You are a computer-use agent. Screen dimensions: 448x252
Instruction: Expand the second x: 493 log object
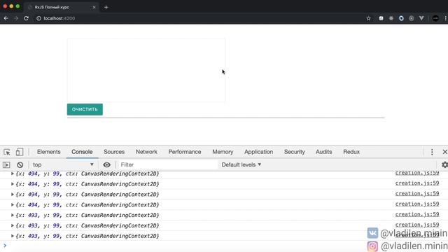[13, 225]
